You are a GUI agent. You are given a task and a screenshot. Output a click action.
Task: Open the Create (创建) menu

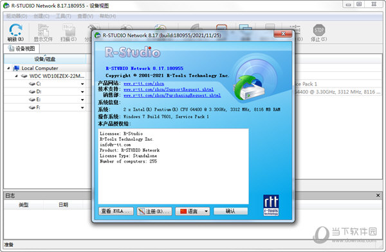coord(41,16)
